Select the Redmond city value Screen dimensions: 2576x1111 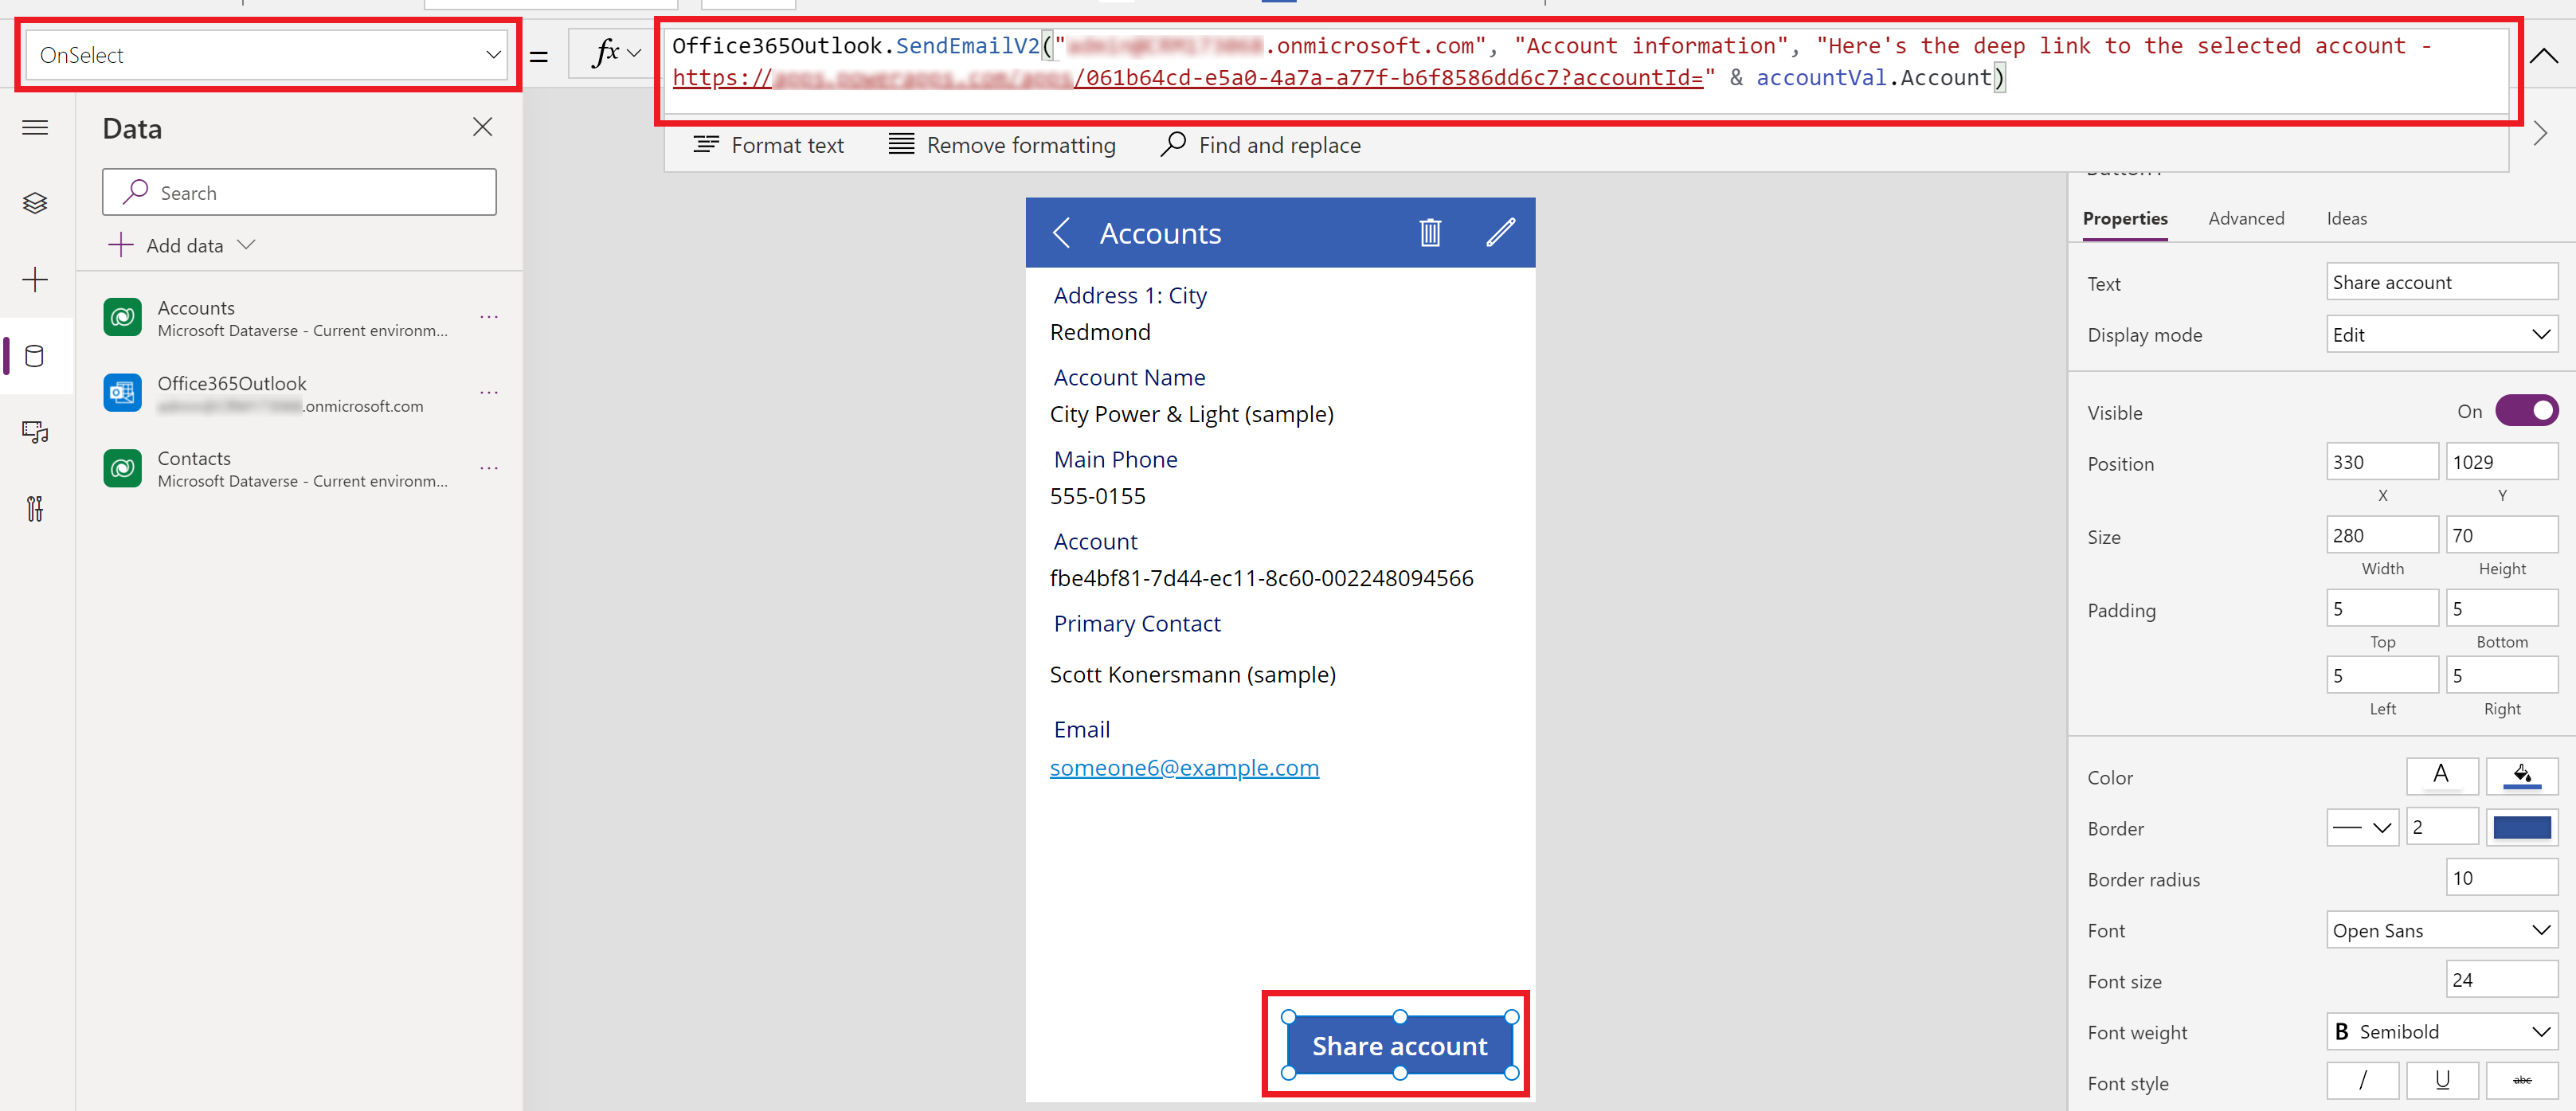[x=1100, y=332]
